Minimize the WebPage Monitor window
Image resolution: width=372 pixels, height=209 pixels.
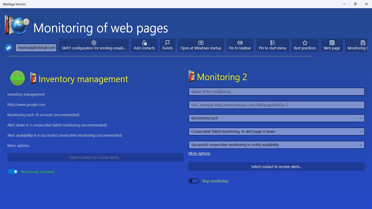point(344,4)
